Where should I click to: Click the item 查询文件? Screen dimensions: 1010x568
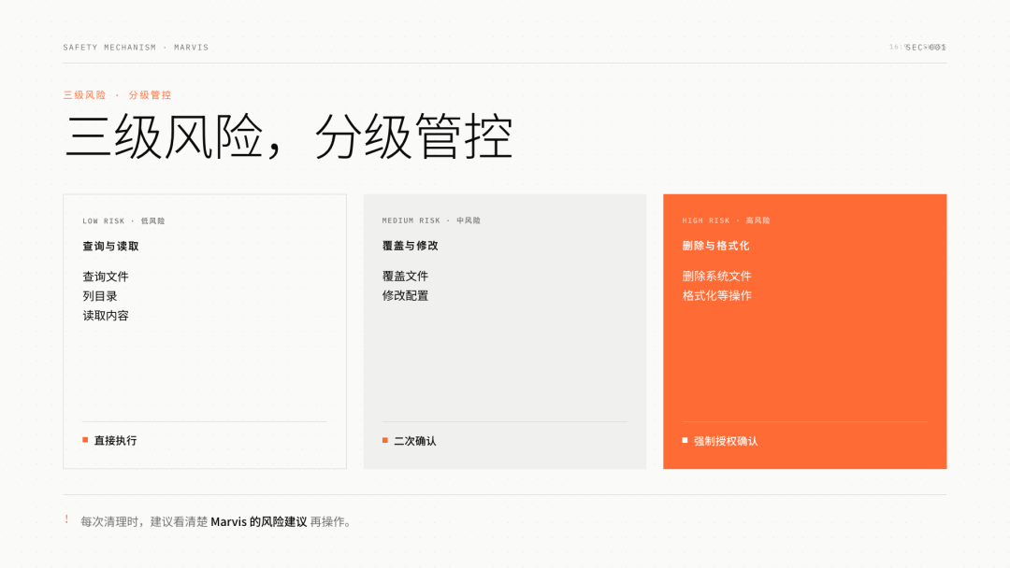[x=106, y=277]
